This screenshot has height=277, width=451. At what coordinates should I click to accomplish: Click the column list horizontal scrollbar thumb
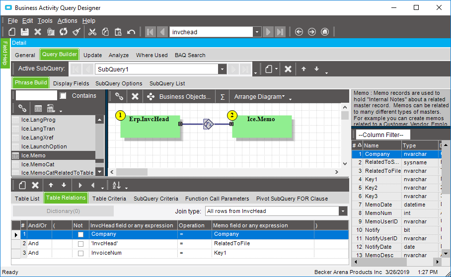[382, 262]
